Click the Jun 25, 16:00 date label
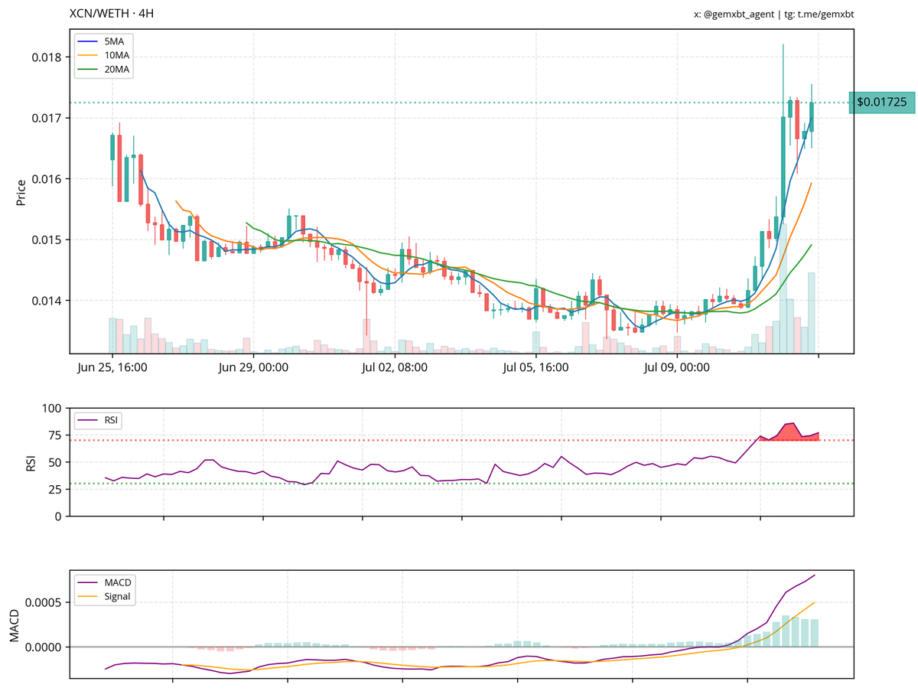Image resolution: width=918 pixels, height=691 pixels. (112, 367)
